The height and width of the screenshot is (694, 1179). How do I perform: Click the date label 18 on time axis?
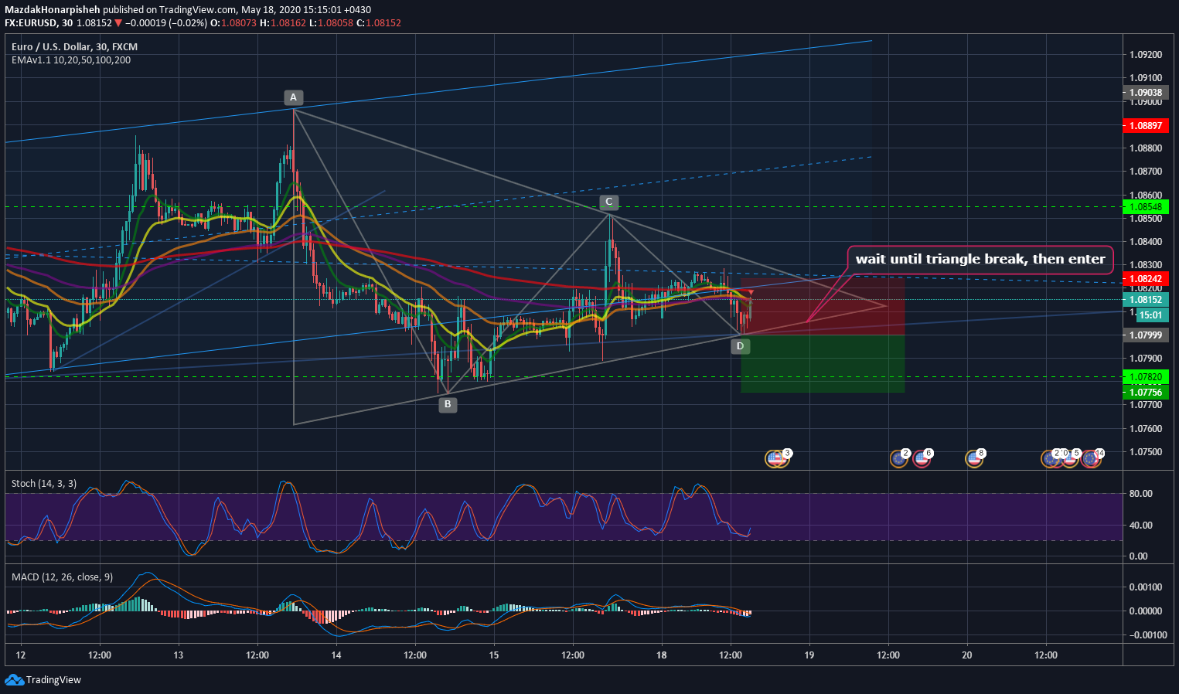point(661,655)
